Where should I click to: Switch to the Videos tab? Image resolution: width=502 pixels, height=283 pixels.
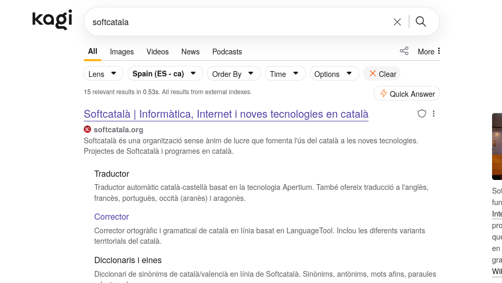coord(158,52)
